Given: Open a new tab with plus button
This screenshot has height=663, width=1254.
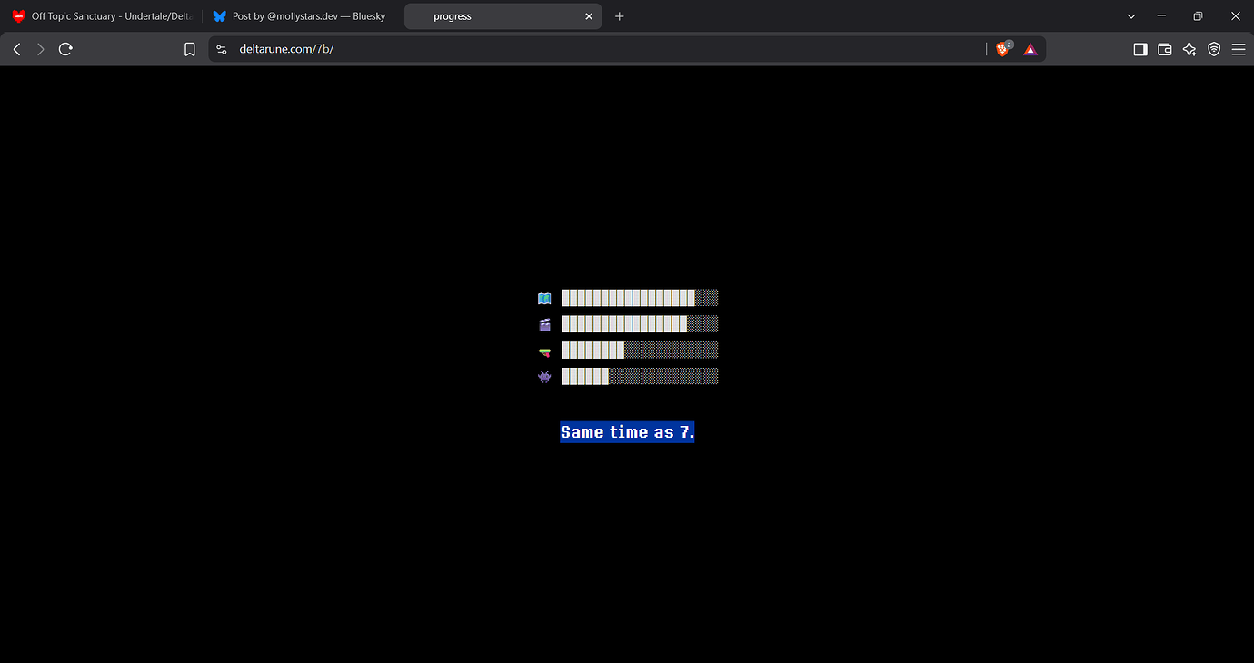Looking at the screenshot, I should (x=620, y=16).
